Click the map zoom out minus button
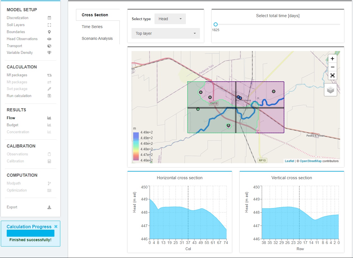The height and width of the screenshot is (258, 353). point(332,67)
